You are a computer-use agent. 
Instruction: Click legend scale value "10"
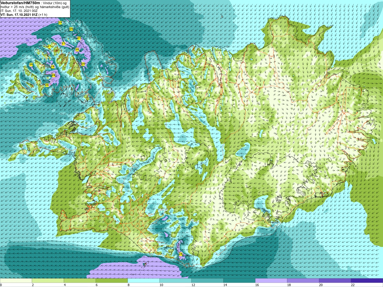[161, 285]
